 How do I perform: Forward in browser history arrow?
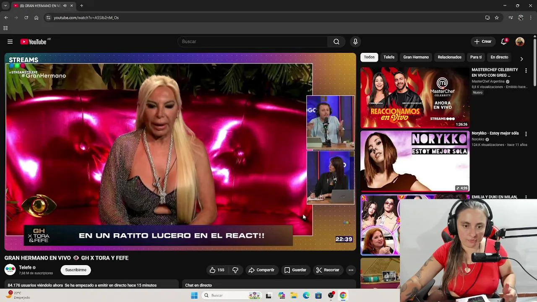coord(16,18)
